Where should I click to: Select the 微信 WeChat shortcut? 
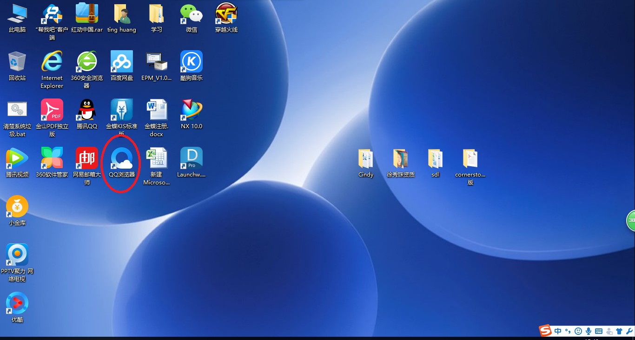tap(192, 18)
